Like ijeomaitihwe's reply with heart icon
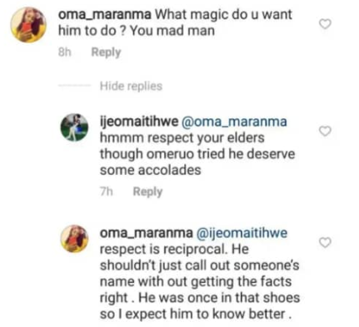The image size is (359, 327). click(x=325, y=131)
